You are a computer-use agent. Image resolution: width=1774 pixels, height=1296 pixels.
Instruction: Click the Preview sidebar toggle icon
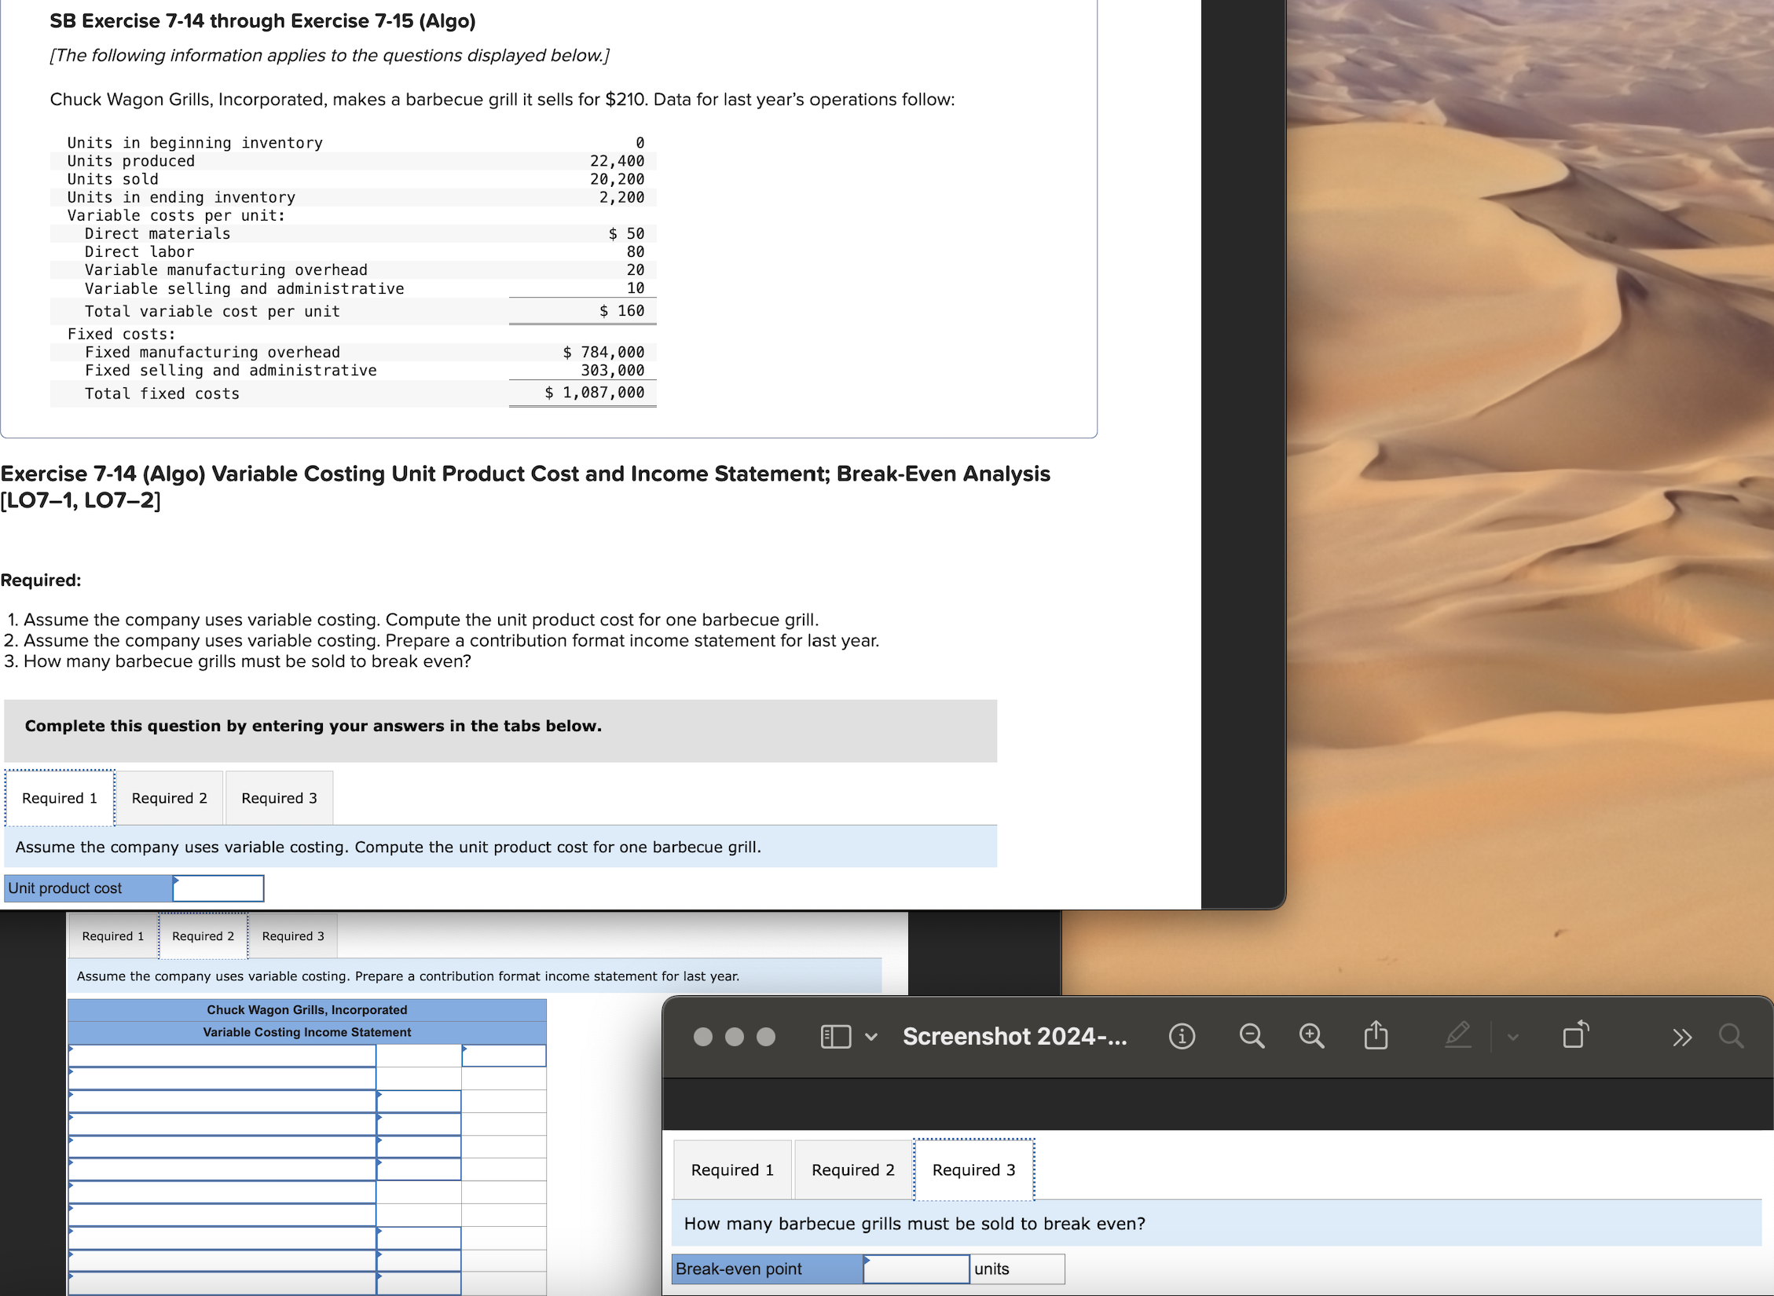(x=835, y=1037)
